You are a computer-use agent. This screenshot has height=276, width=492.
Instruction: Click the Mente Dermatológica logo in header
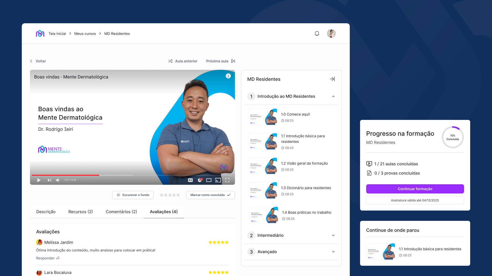click(x=40, y=33)
